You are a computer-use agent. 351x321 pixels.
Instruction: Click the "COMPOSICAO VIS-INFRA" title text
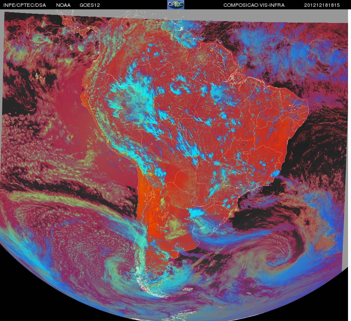(x=254, y=5)
